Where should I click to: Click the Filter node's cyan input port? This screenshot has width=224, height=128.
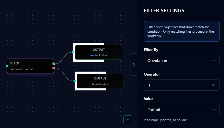tap(7, 66)
